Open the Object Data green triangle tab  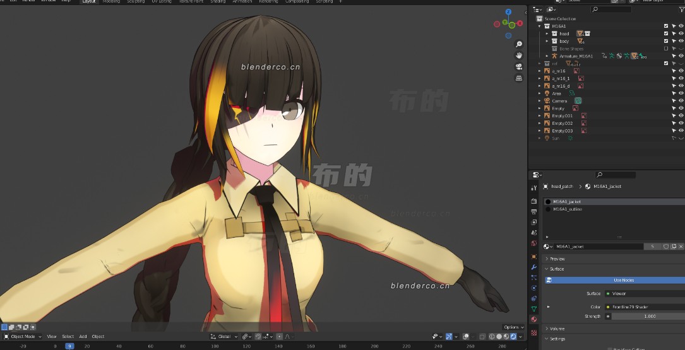(x=534, y=309)
